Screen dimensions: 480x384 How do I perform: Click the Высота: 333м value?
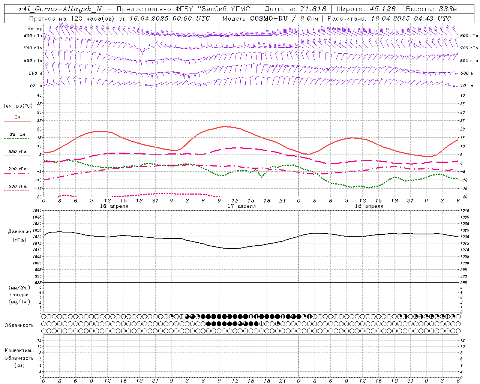431,9
